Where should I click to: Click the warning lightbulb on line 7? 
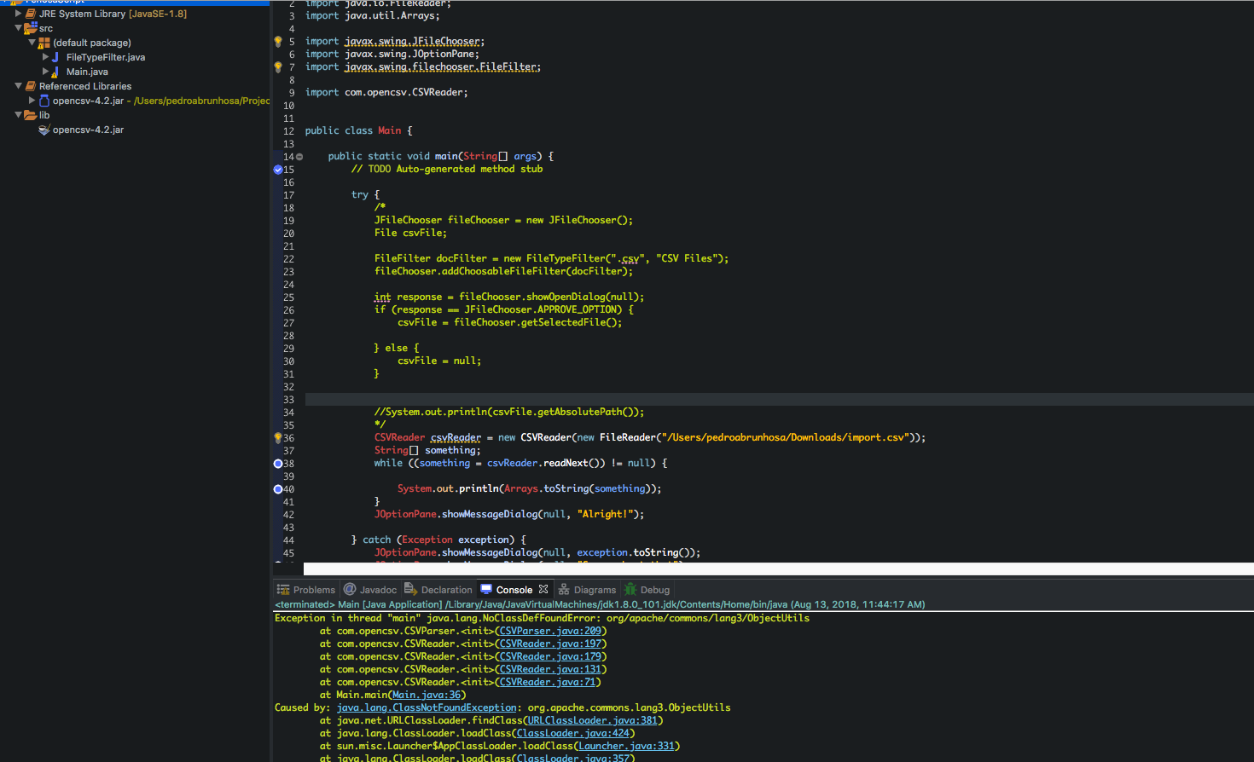278,66
